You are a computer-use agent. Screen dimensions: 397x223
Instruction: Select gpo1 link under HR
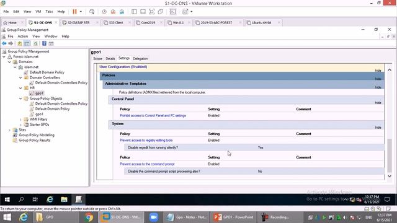39,94
